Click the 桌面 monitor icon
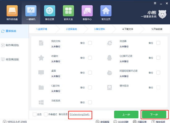170x123 pixels. (41, 73)
